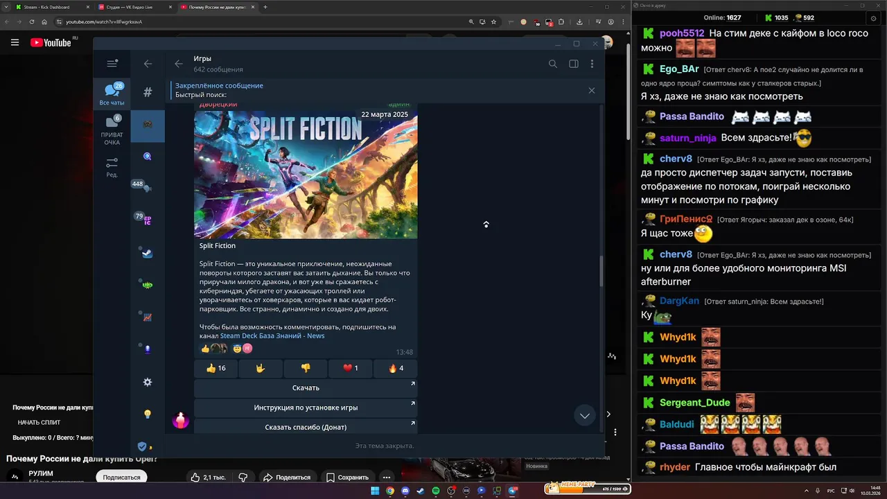This screenshot has width=887, height=499.
Task: Click the pinned message Закреплённое сообщение
Action: click(x=219, y=86)
